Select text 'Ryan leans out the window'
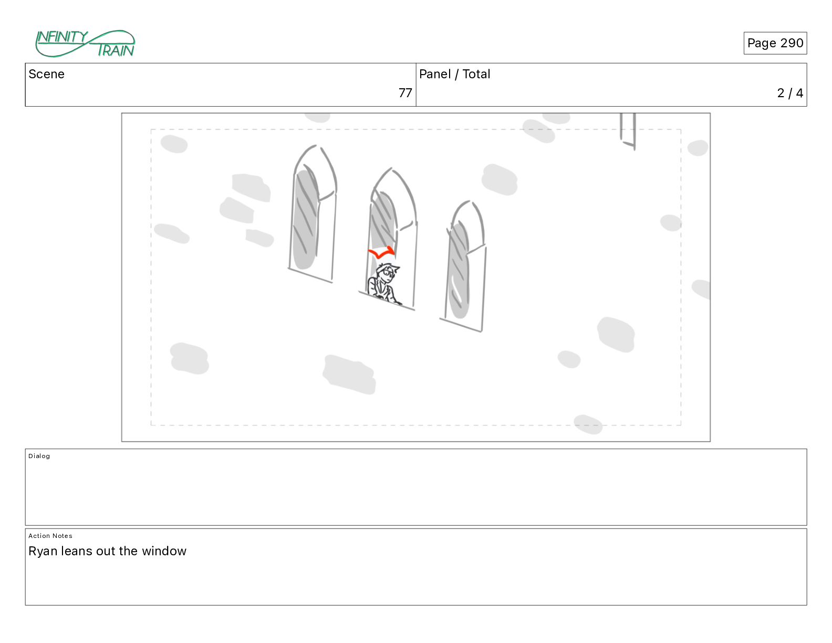The image size is (832, 643). click(107, 551)
